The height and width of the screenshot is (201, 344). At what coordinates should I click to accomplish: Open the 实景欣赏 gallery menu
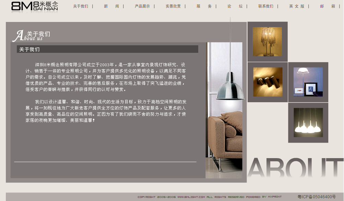pos(173,6)
